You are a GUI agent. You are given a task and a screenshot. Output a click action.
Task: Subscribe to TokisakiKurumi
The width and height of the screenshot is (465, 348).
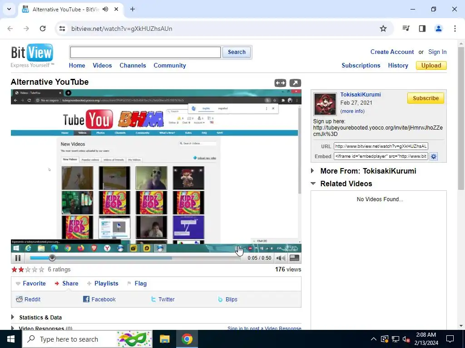(425, 98)
